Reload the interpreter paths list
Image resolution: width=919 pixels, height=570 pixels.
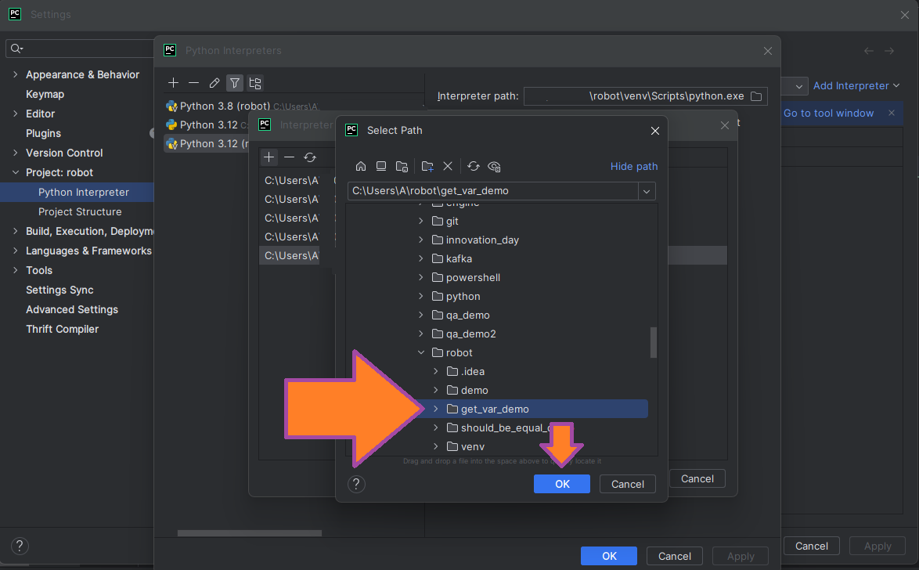click(x=310, y=157)
